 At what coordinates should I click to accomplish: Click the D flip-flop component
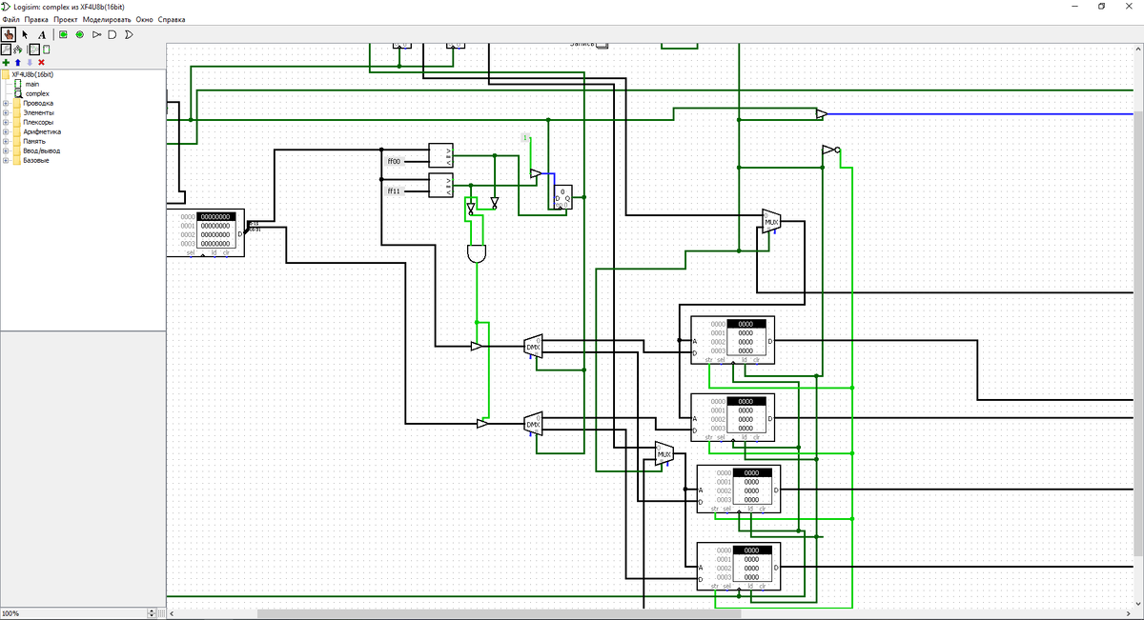point(563,197)
